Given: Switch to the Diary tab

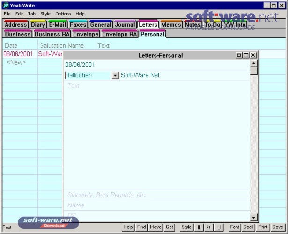Looking at the screenshot, I should (x=38, y=24).
